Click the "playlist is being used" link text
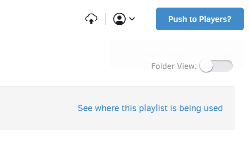Viewport: 249px width, 153px height. pos(181,108)
